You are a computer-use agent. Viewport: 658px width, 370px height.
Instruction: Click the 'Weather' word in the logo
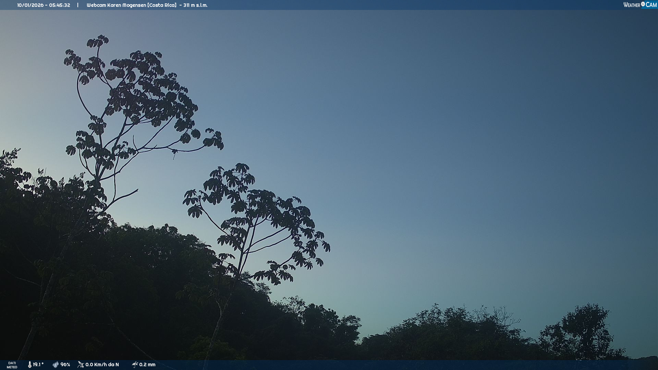tap(632, 5)
